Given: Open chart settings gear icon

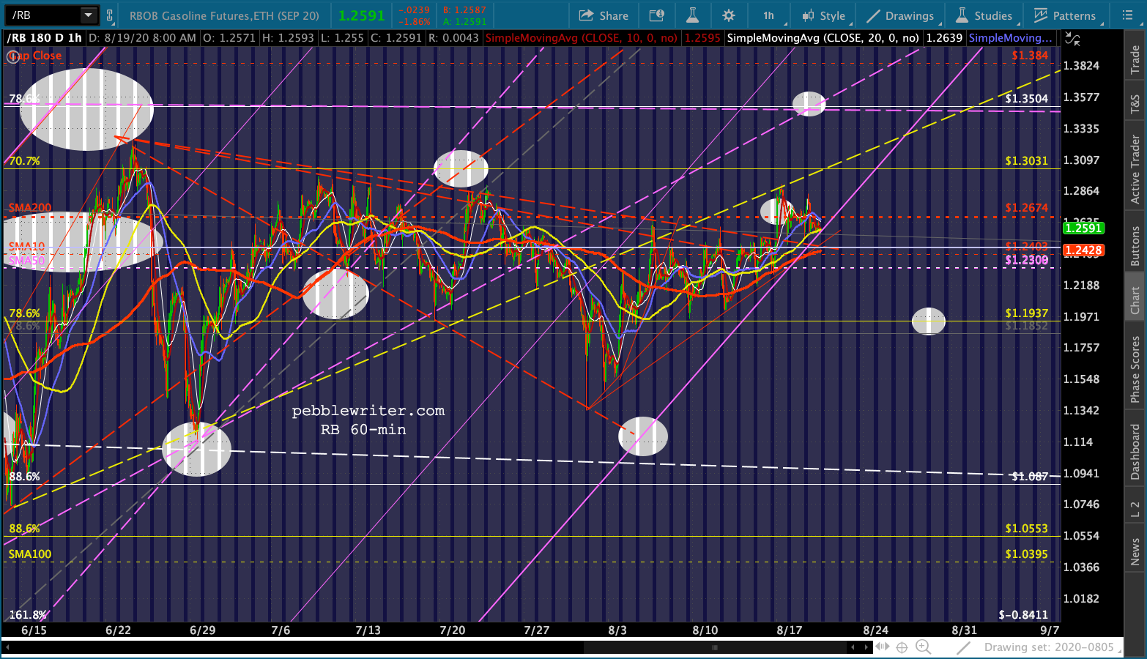Looking at the screenshot, I should (728, 15).
